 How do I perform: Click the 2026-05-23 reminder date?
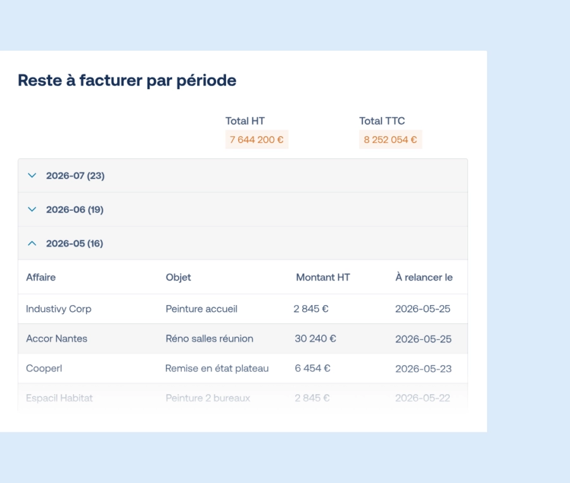coord(423,368)
